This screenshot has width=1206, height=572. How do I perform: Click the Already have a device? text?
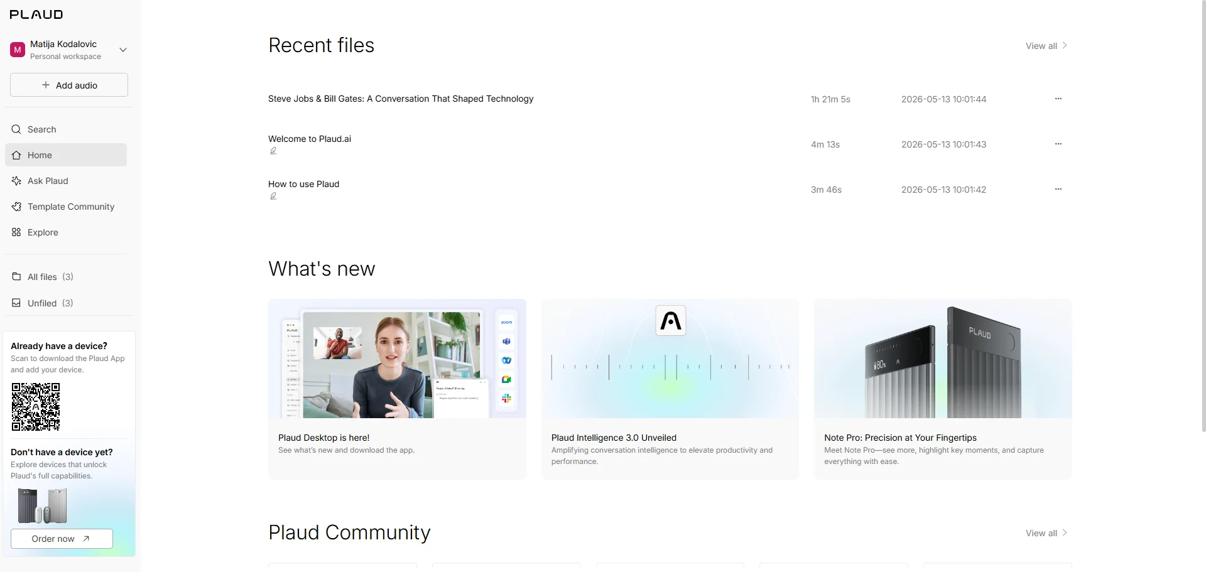[x=59, y=346]
